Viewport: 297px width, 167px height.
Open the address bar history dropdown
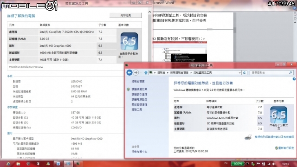coord(239,73)
